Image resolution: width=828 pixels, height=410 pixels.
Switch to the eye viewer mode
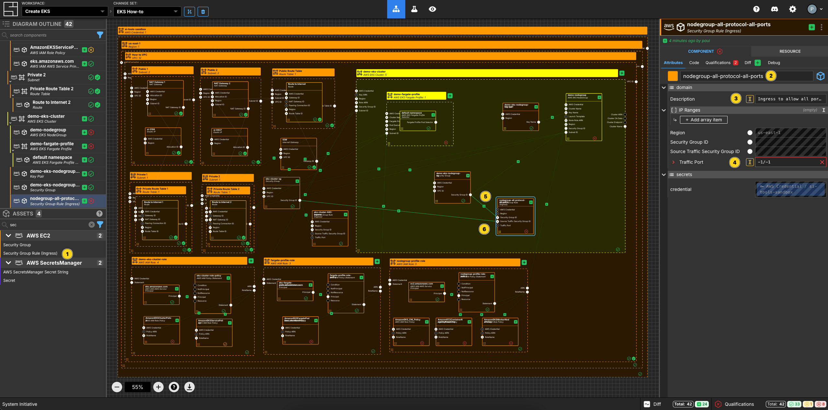(432, 9)
